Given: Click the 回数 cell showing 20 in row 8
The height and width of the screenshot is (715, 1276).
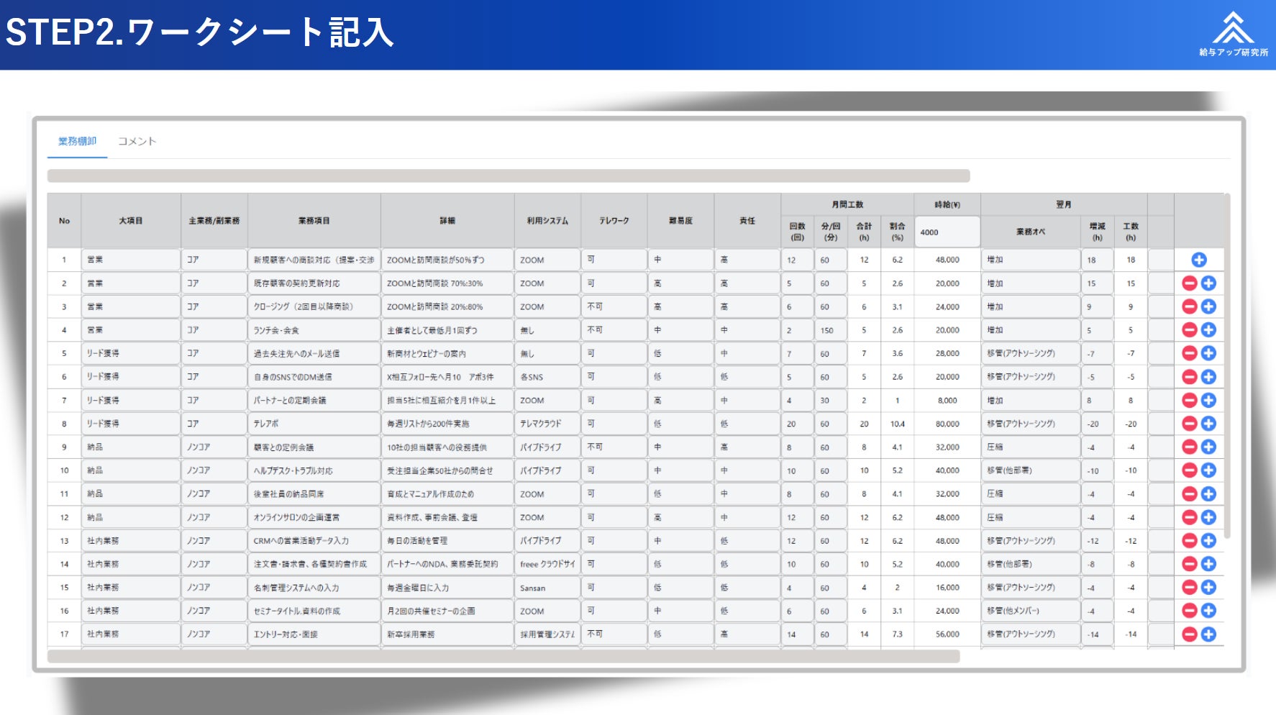Looking at the screenshot, I should 797,424.
